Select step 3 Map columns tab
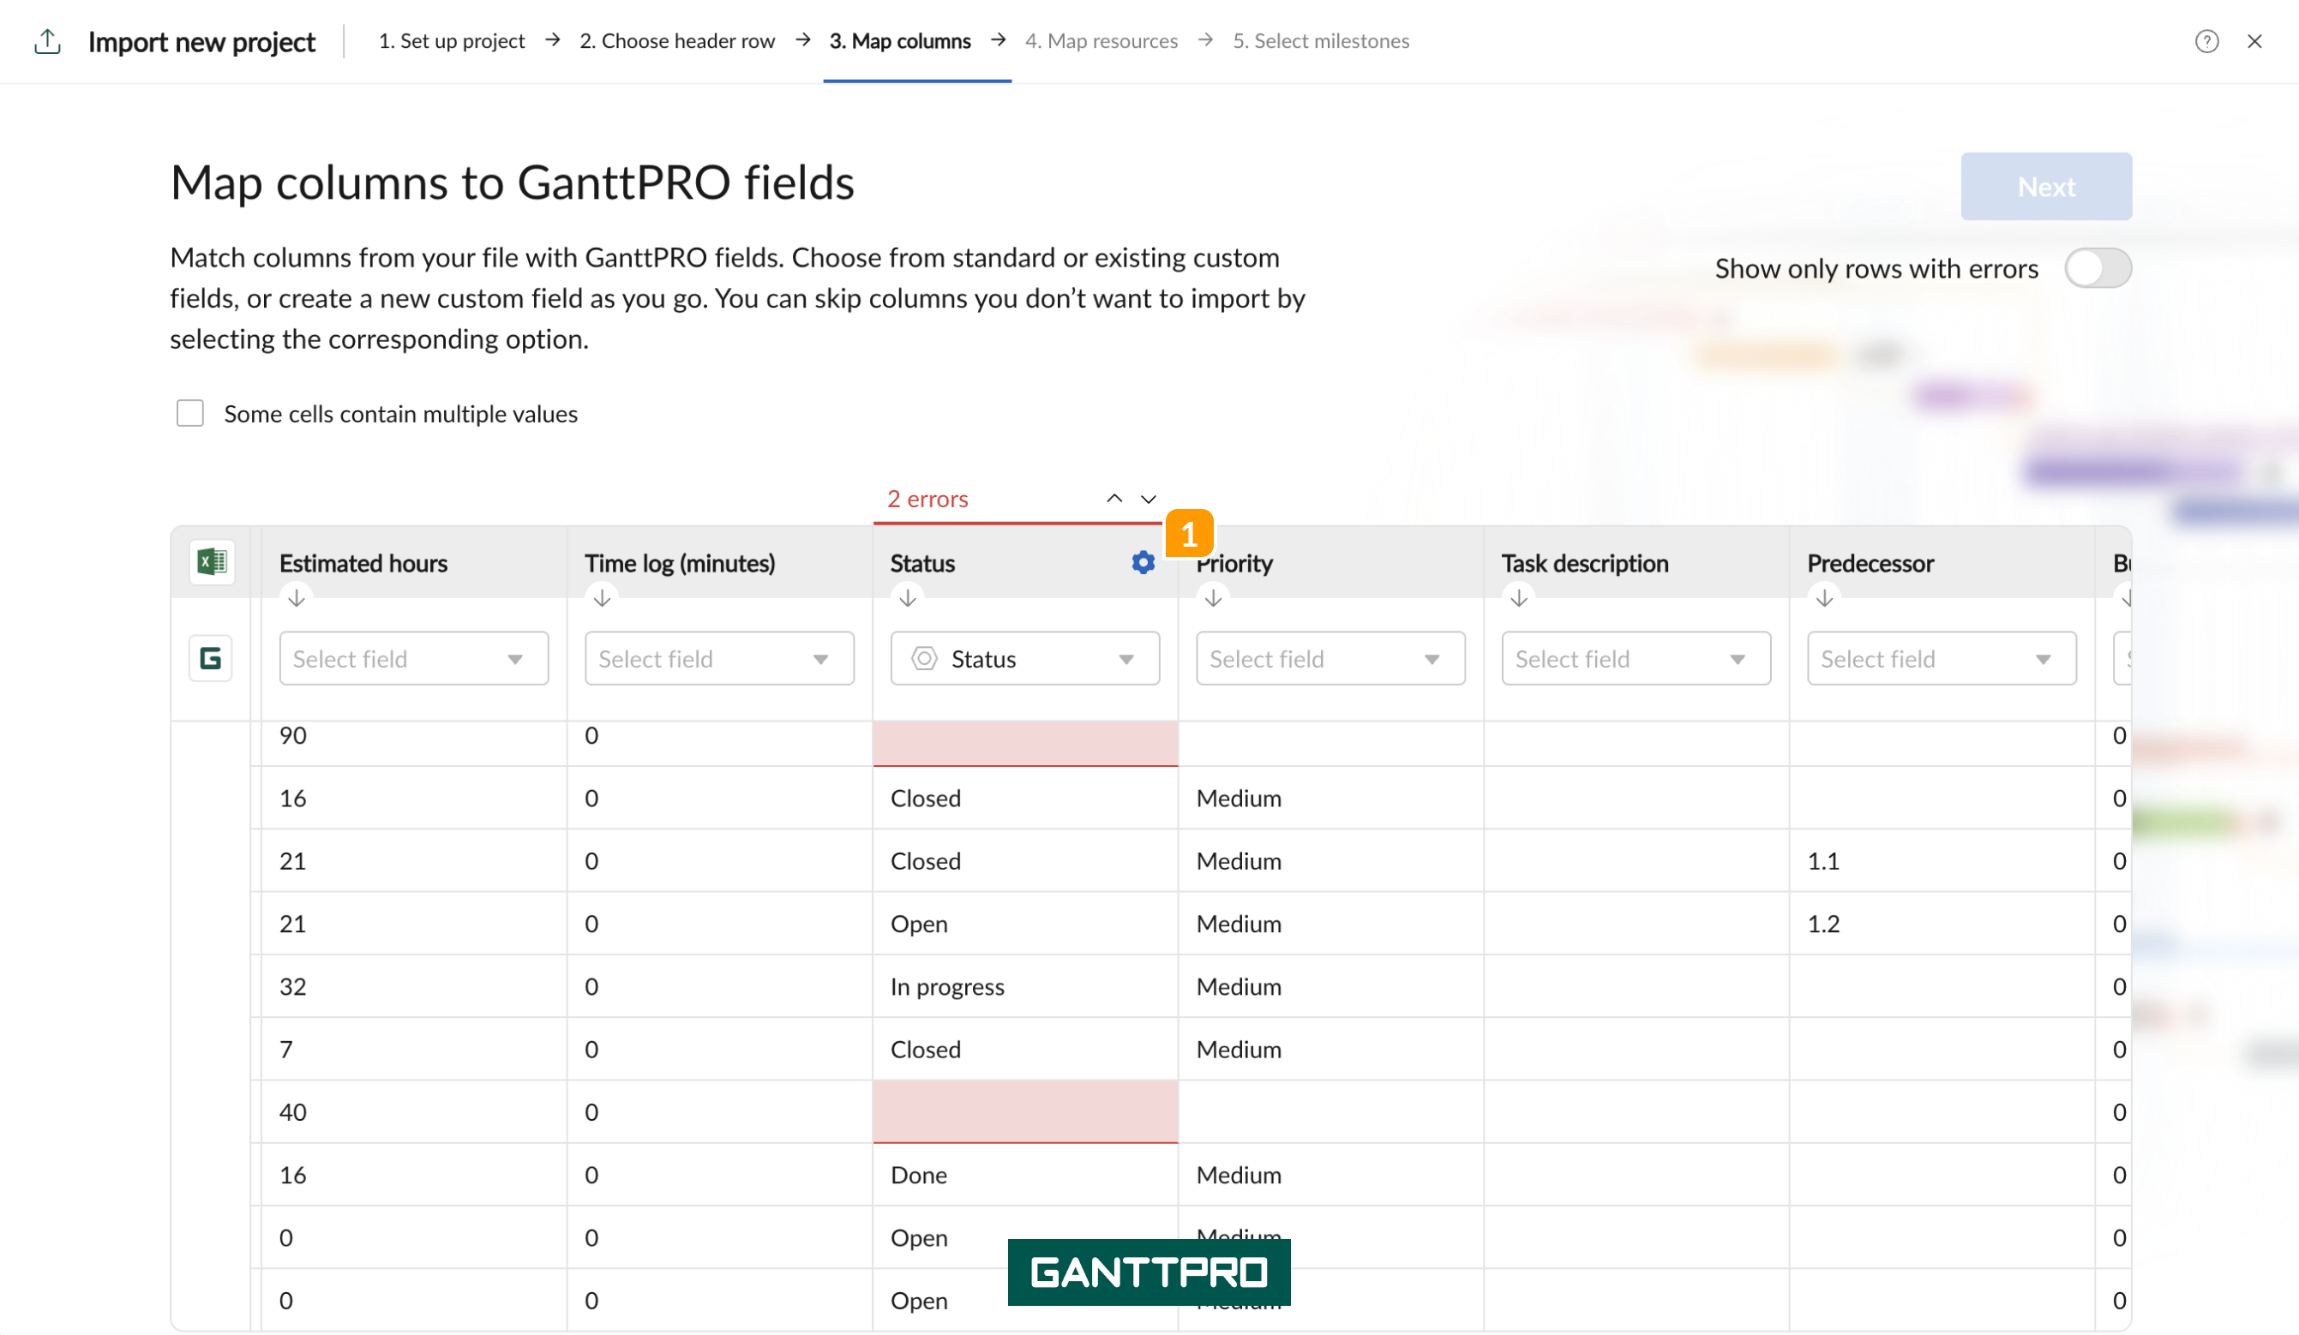Viewport: 2299px width, 1335px height. [900, 41]
